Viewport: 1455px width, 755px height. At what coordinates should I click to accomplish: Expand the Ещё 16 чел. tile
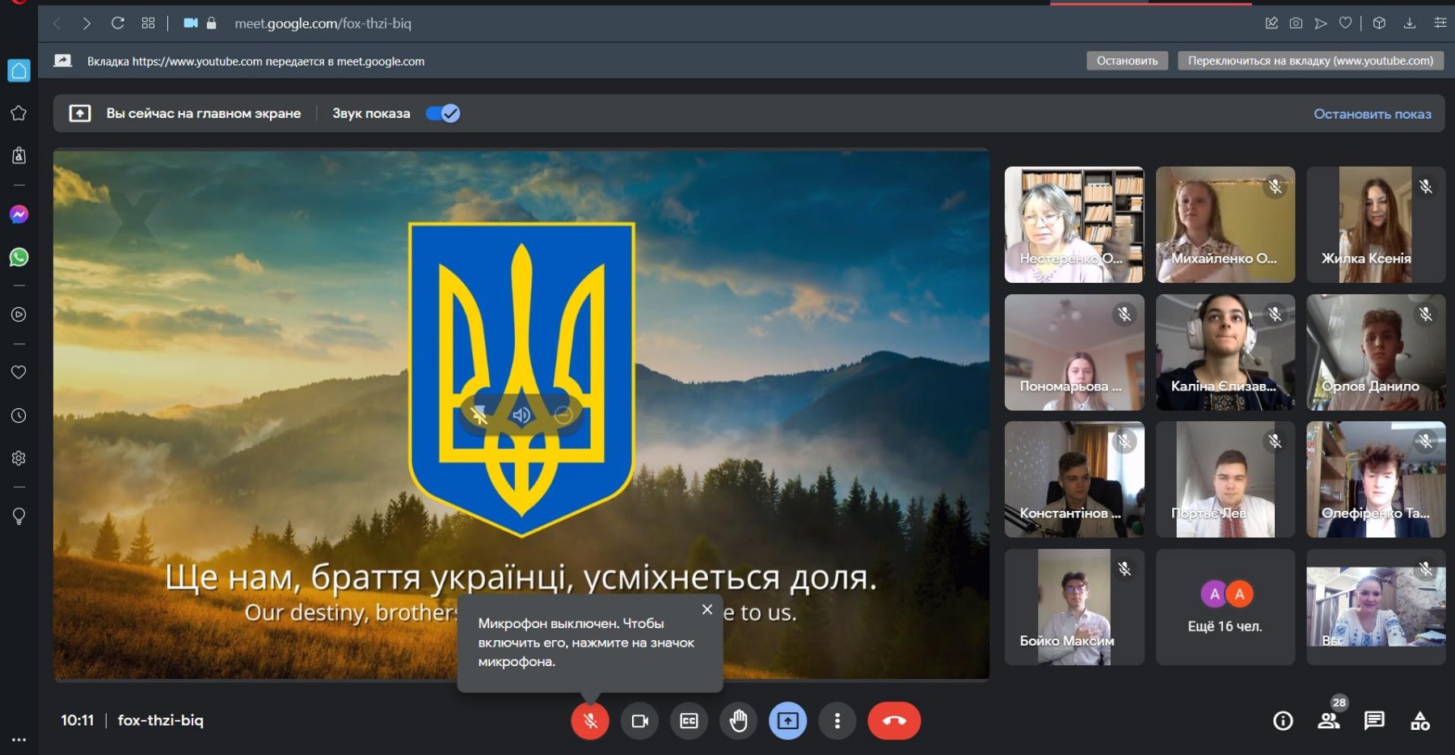click(x=1225, y=607)
